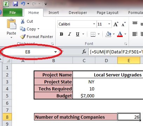Click Cut with scissors icon
Viewport: 143px width, 126px height.
(x=27, y=21)
